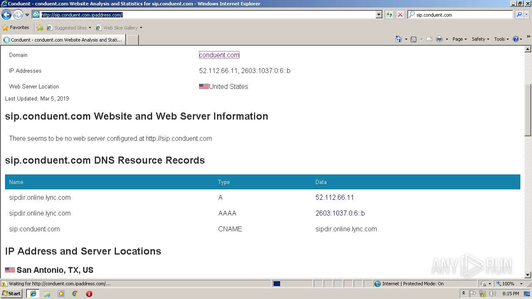Open the Windows Explorer folder taskbar icon
532x299 pixels.
tap(47, 294)
